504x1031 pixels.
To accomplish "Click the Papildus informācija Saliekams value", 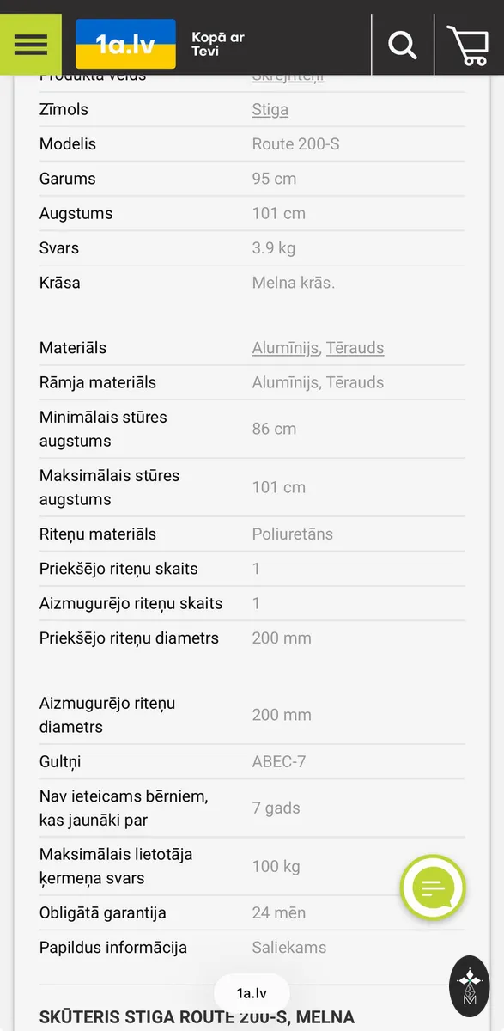I will point(289,948).
